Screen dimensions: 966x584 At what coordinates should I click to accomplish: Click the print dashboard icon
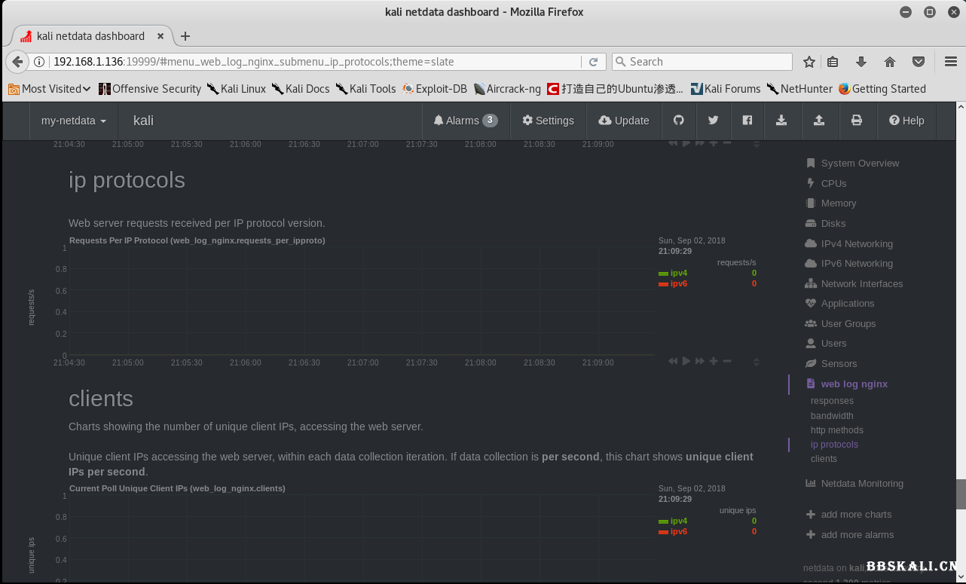click(856, 121)
